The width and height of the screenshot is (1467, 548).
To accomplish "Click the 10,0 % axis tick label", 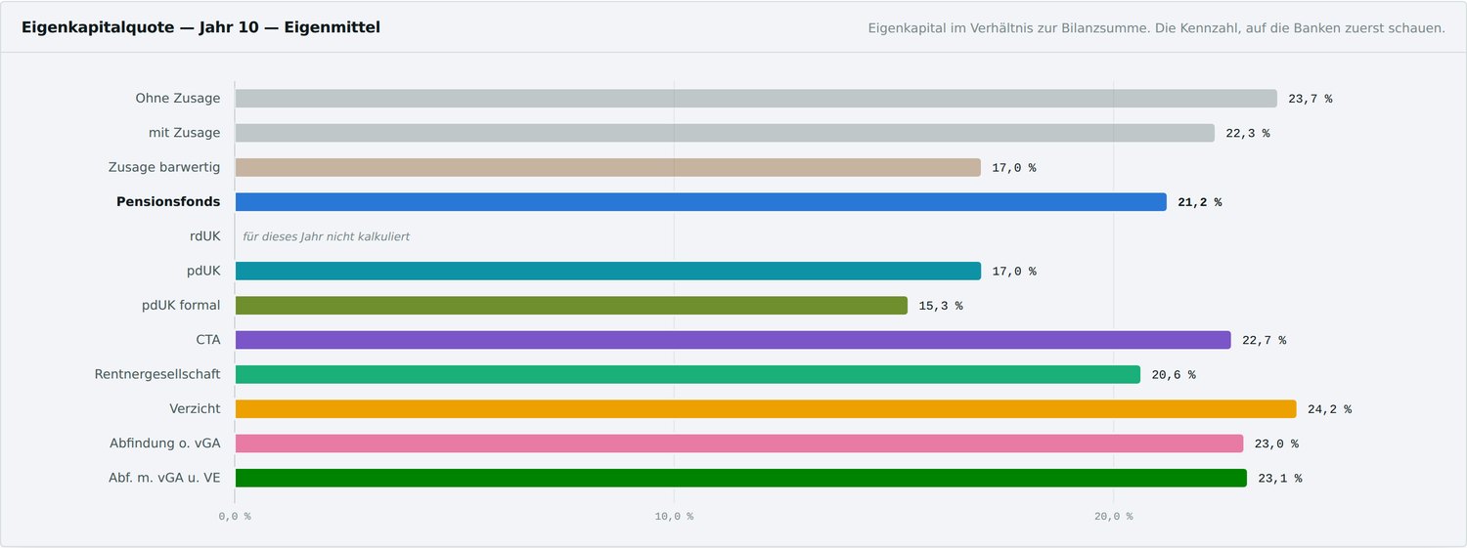I will tap(674, 517).
